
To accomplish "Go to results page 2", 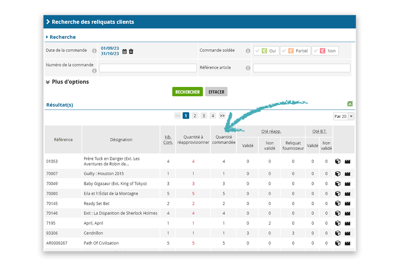I will click(195, 116).
